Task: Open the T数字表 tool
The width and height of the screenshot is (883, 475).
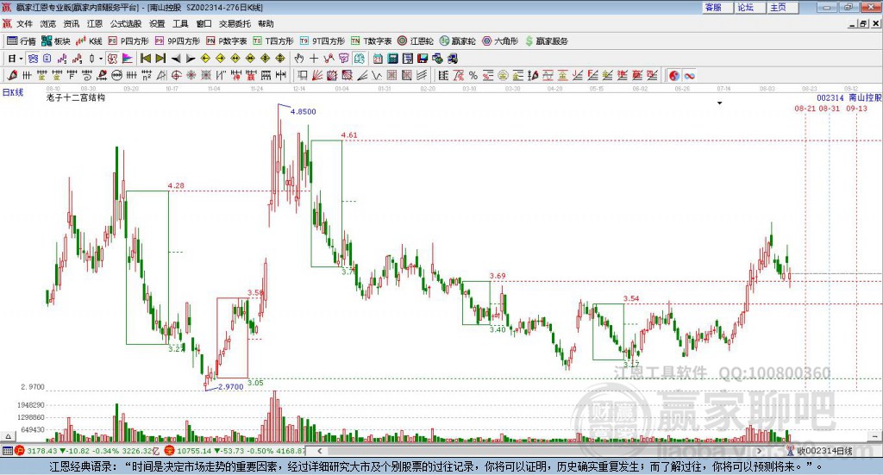Action: click(x=371, y=41)
